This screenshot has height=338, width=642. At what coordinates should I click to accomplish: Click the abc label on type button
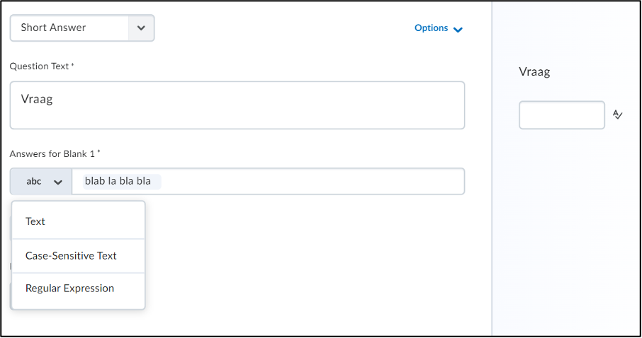(34, 182)
